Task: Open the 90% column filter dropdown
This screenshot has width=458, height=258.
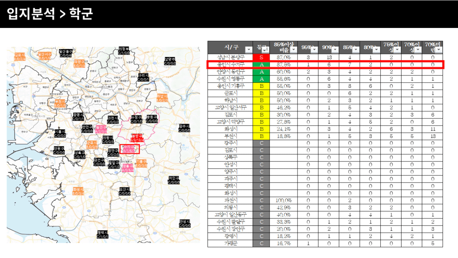Action: (335, 49)
